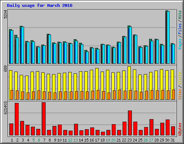The width and height of the screenshot is (184, 144).
Task: Select weekend day 5 label
Action: pos(33,140)
